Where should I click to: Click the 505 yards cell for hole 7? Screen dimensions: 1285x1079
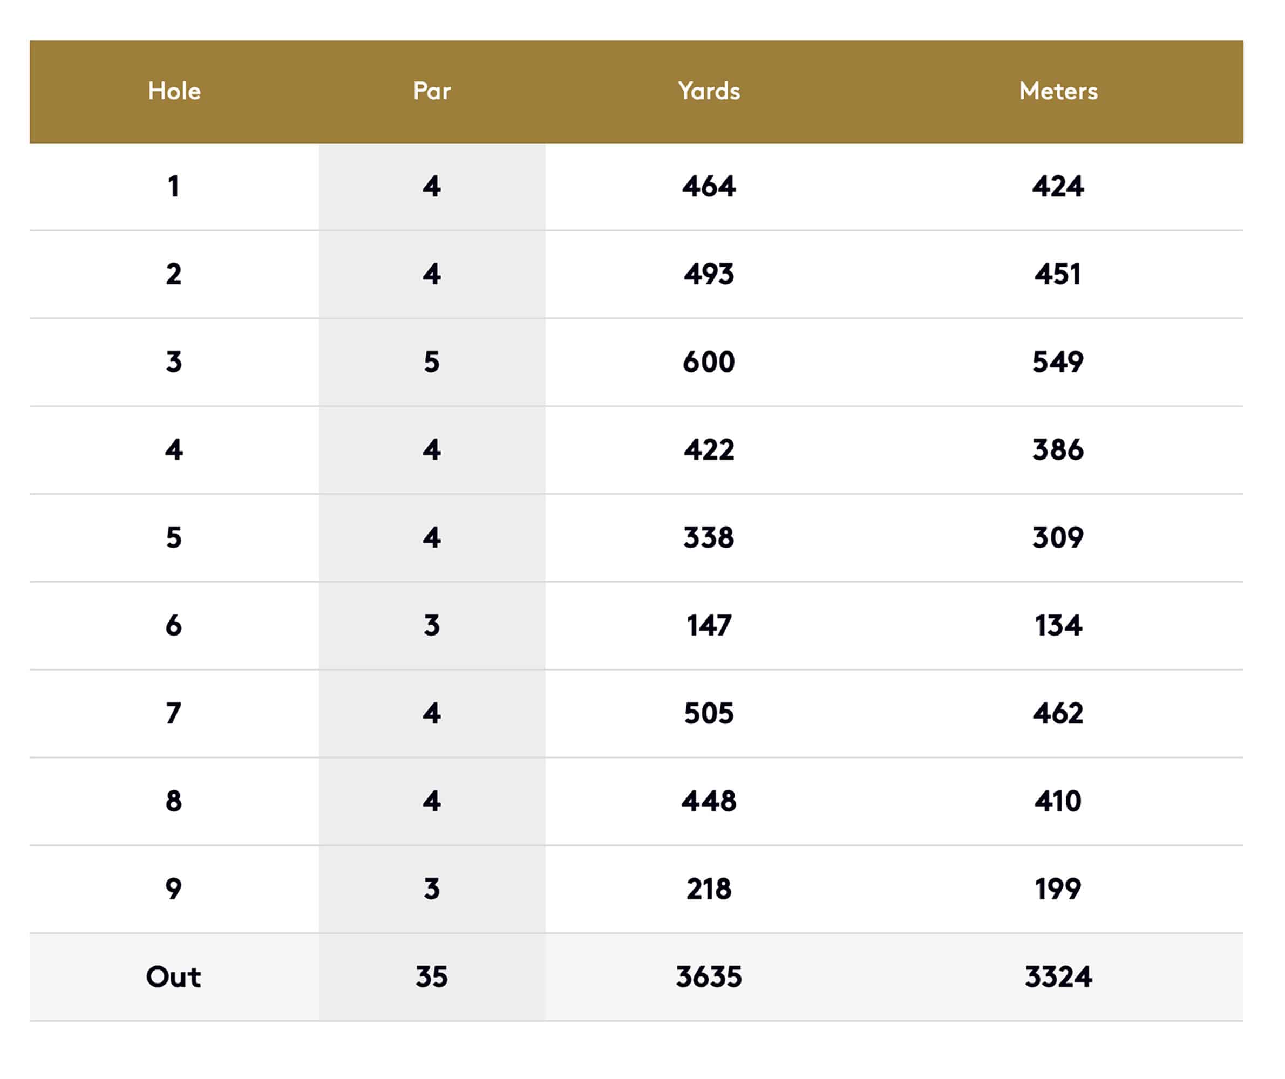tap(709, 714)
